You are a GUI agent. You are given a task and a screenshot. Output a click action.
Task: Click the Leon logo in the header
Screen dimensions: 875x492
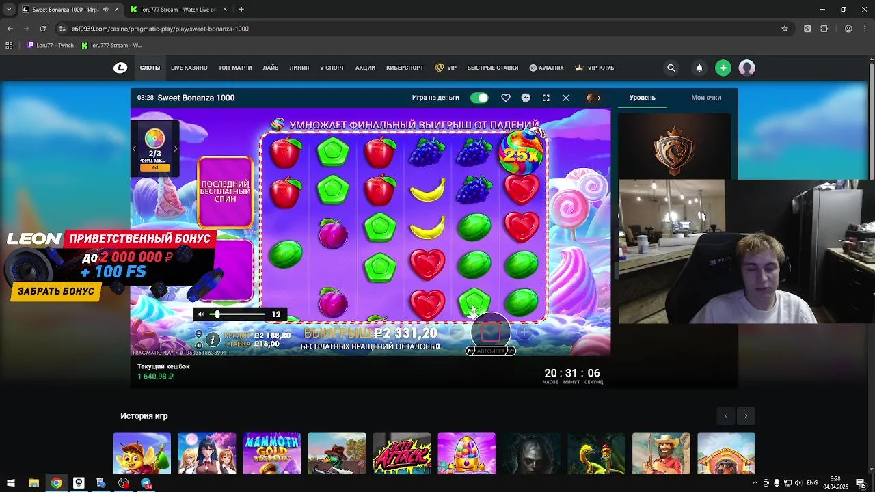120,68
